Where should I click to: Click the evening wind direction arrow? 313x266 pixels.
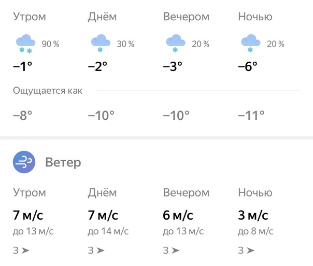click(176, 250)
